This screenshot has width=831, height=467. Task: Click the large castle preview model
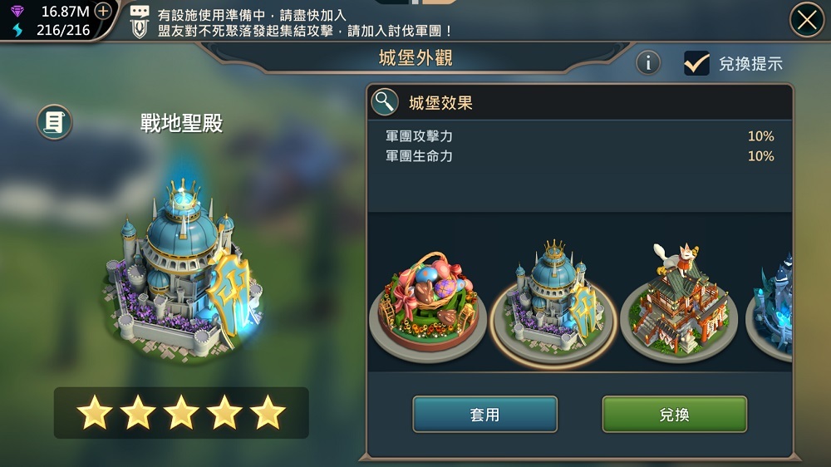(x=183, y=268)
